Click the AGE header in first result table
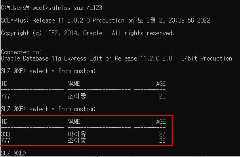240x157 pixels. click(161, 83)
